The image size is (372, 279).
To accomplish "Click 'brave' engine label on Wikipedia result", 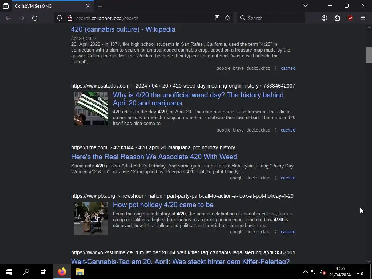I will pyautogui.click(x=238, y=68).
